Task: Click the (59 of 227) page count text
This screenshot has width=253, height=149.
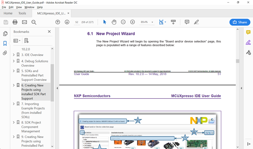Action: tap(87, 22)
